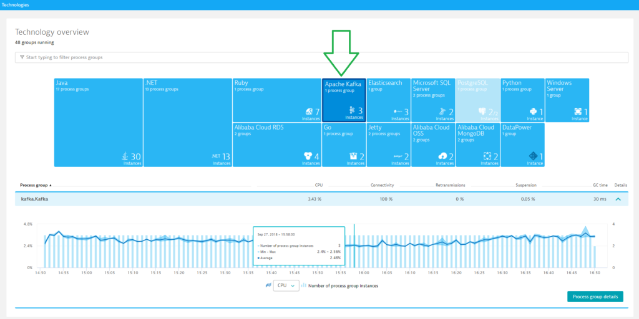Click the Python logo icon
Viewport: 639px width, 319px height.
(x=534, y=111)
